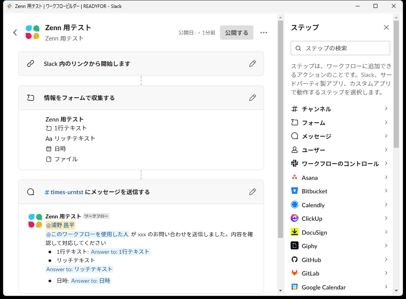
Task: Click the Aa リッチテキスト form field row
Action: pyautogui.click(x=71, y=139)
